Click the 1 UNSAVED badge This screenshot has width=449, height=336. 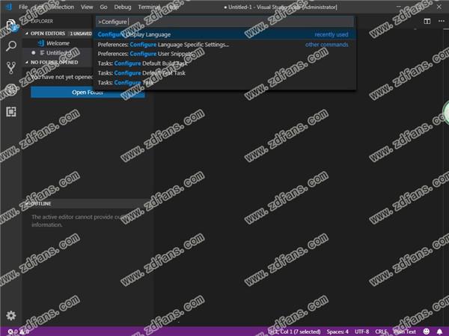(81, 34)
